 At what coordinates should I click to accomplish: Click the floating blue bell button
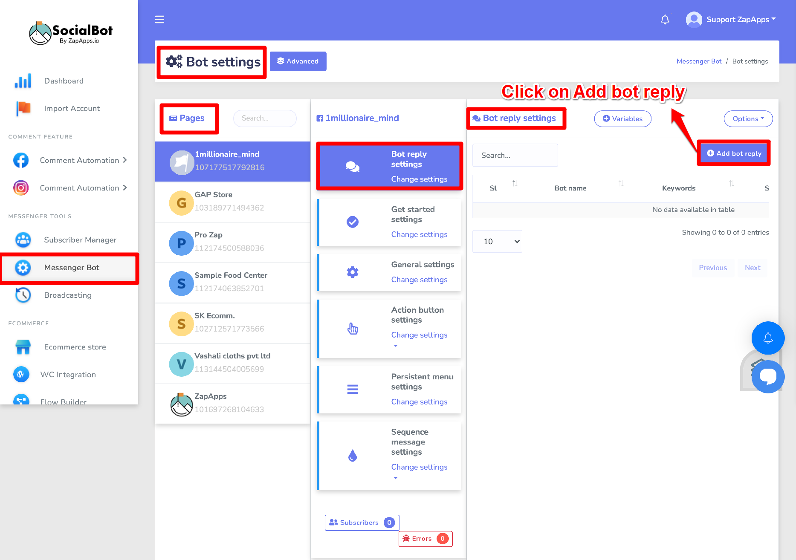(768, 338)
